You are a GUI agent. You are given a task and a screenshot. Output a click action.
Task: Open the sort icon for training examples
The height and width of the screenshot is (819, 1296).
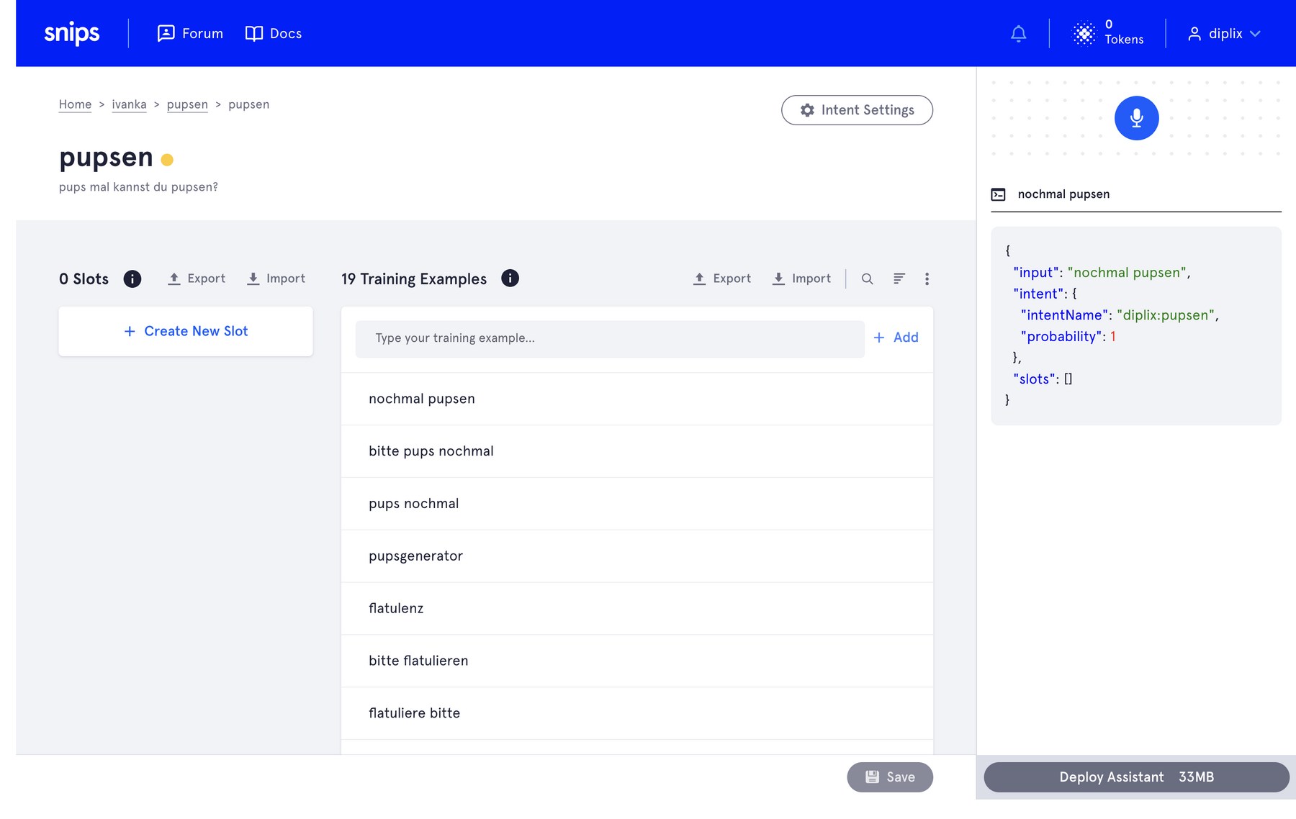pos(899,279)
